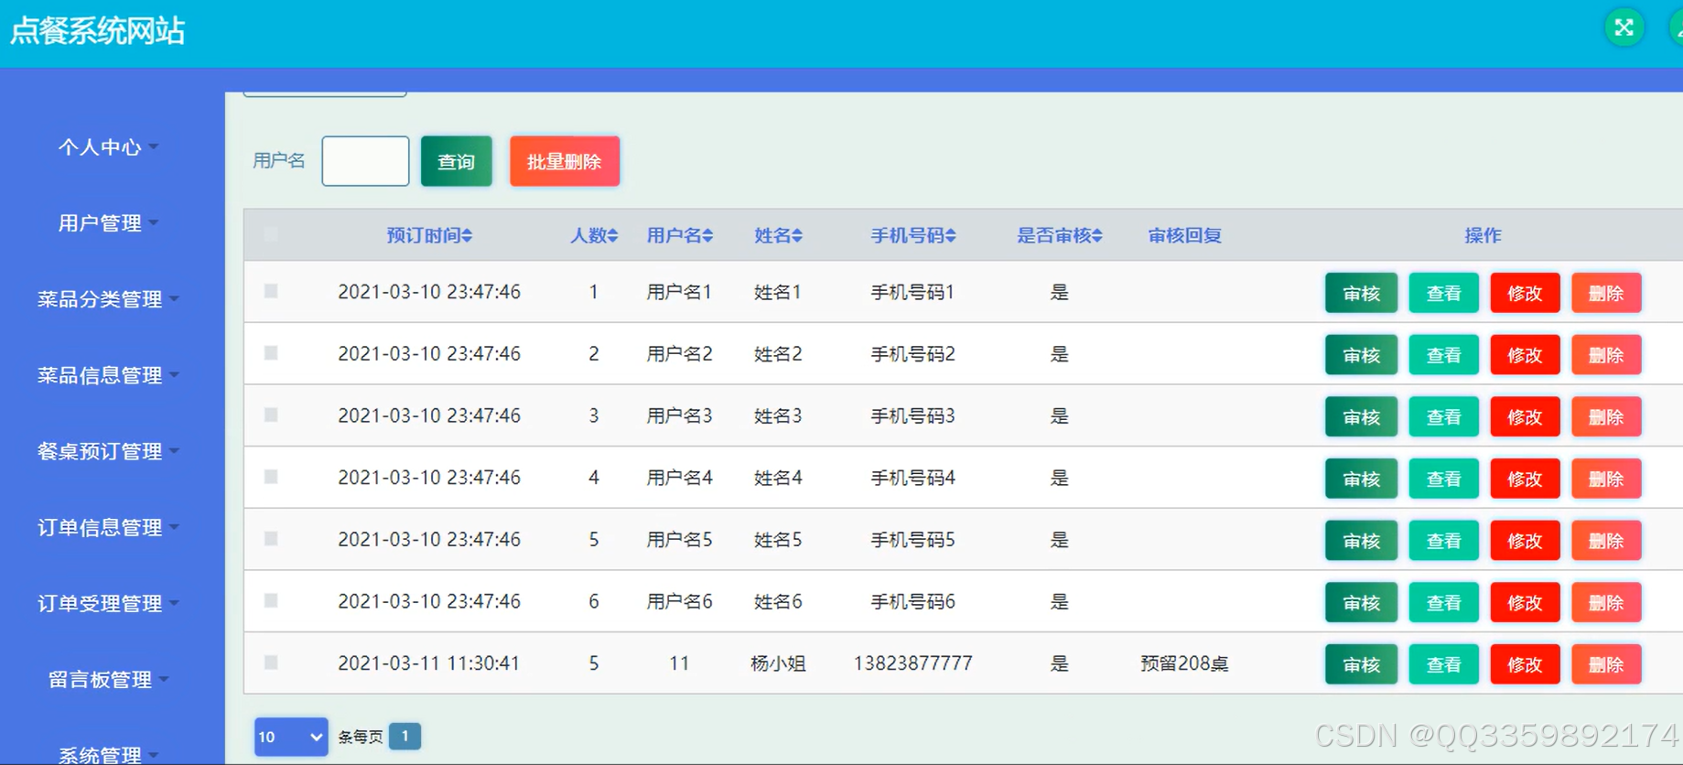This screenshot has height=765, width=1683.
Task: Check the row checkbox for 用户名5
Action: [271, 539]
